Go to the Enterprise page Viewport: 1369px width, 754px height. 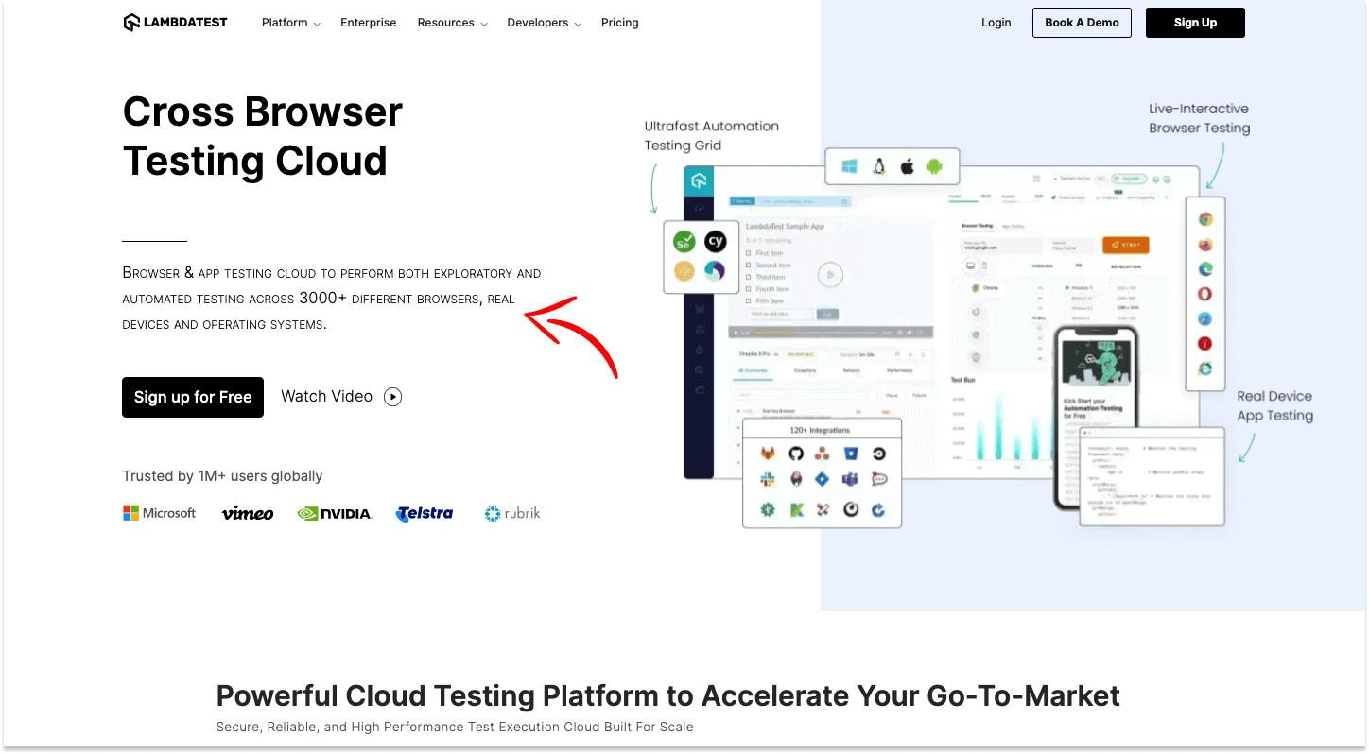(x=369, y=23)
